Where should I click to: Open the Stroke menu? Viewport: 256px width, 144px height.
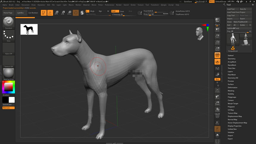click(133, 5)
